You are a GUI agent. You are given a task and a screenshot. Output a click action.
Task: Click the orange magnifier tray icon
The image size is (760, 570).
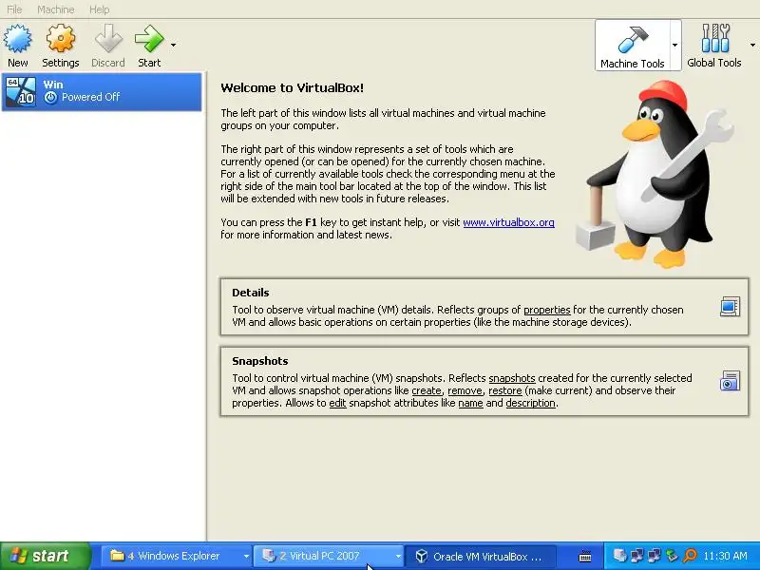(x=690, y=556)
